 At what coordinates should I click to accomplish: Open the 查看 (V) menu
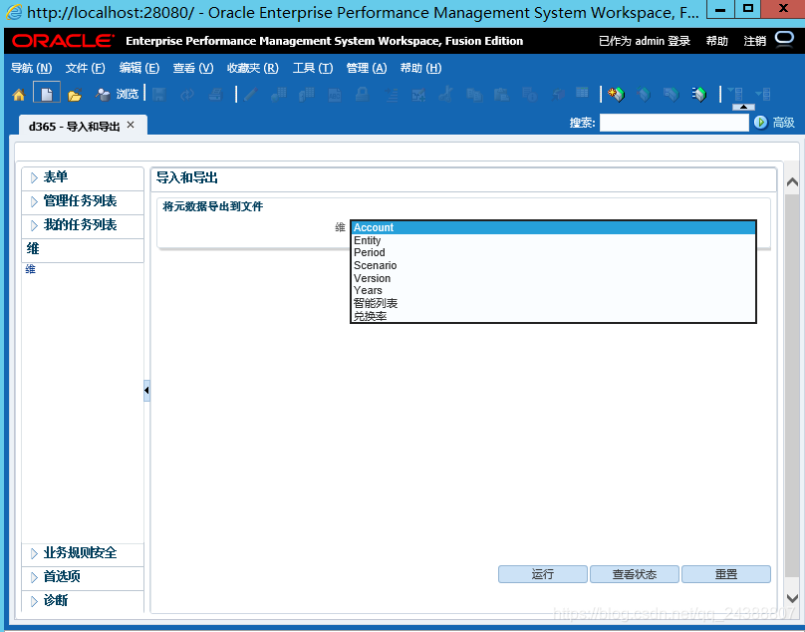pos(193,68)
